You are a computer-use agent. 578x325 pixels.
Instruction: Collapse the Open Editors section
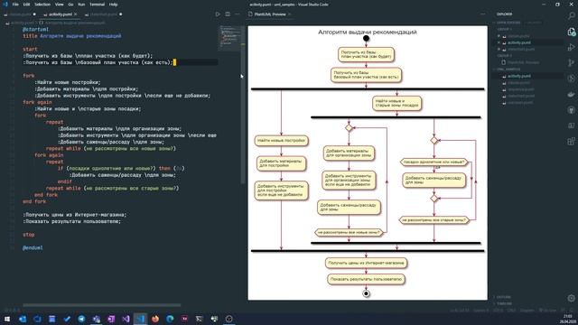pos(508,23)
